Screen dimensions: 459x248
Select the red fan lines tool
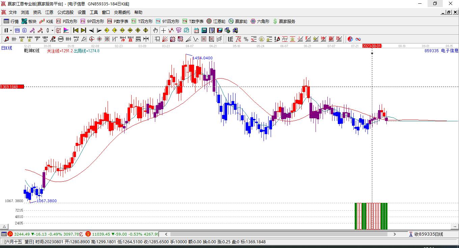[165, 39]
